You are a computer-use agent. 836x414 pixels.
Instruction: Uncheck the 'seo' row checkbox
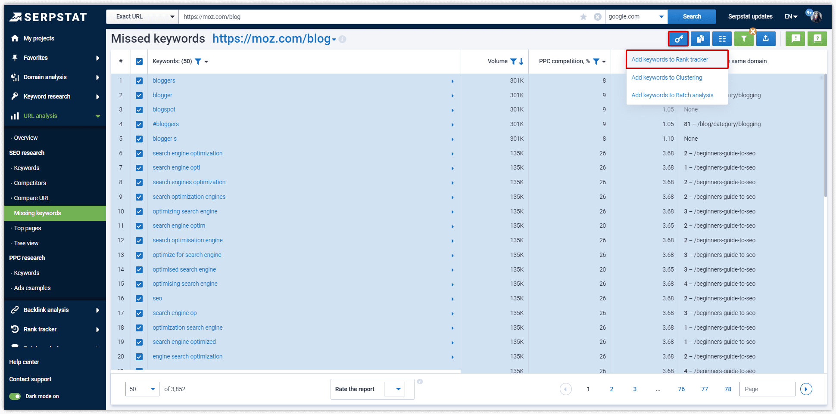coord(139,299)
